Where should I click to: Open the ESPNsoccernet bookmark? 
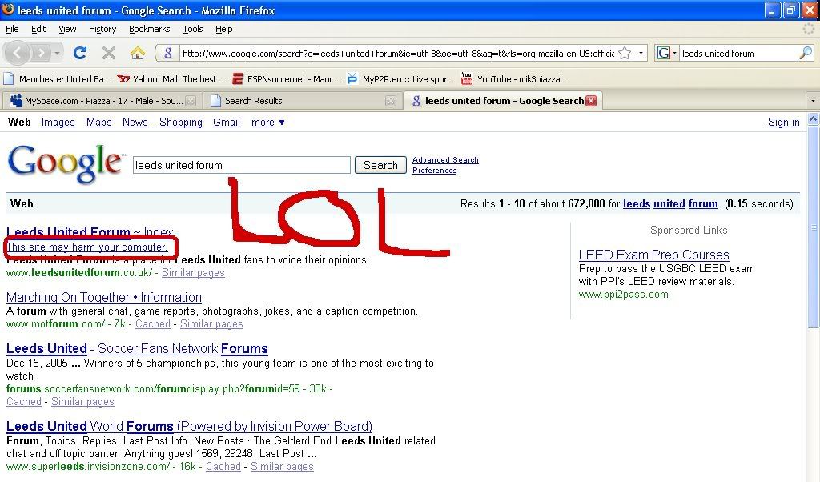287,79
